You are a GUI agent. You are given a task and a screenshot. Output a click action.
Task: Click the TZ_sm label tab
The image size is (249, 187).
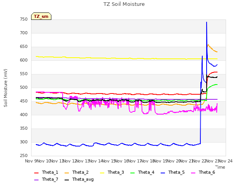coord(41,16)
